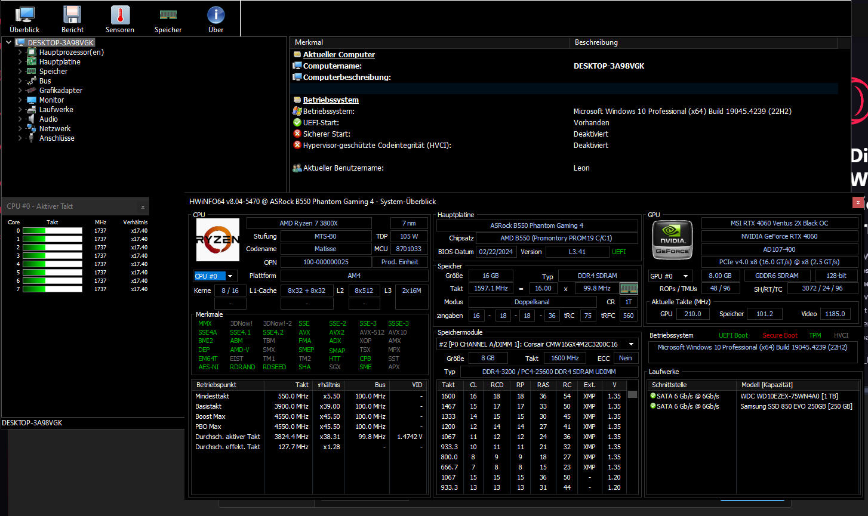Select Audio in the tree
The image size is (868, 516).
coord(48,119)
